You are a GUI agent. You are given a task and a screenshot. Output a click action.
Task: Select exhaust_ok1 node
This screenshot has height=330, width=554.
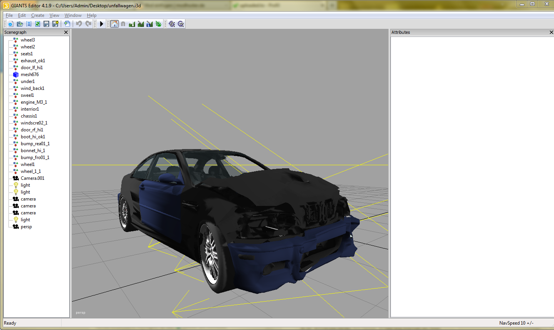click(33, 61)
